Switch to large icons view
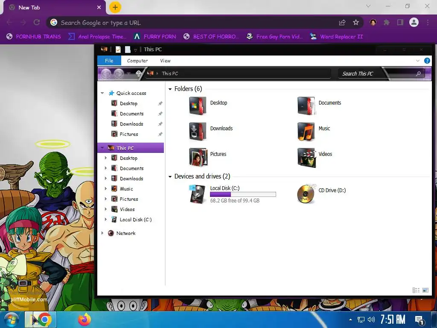The height and width of the screenshot is (328, 437). coord(425,290)
